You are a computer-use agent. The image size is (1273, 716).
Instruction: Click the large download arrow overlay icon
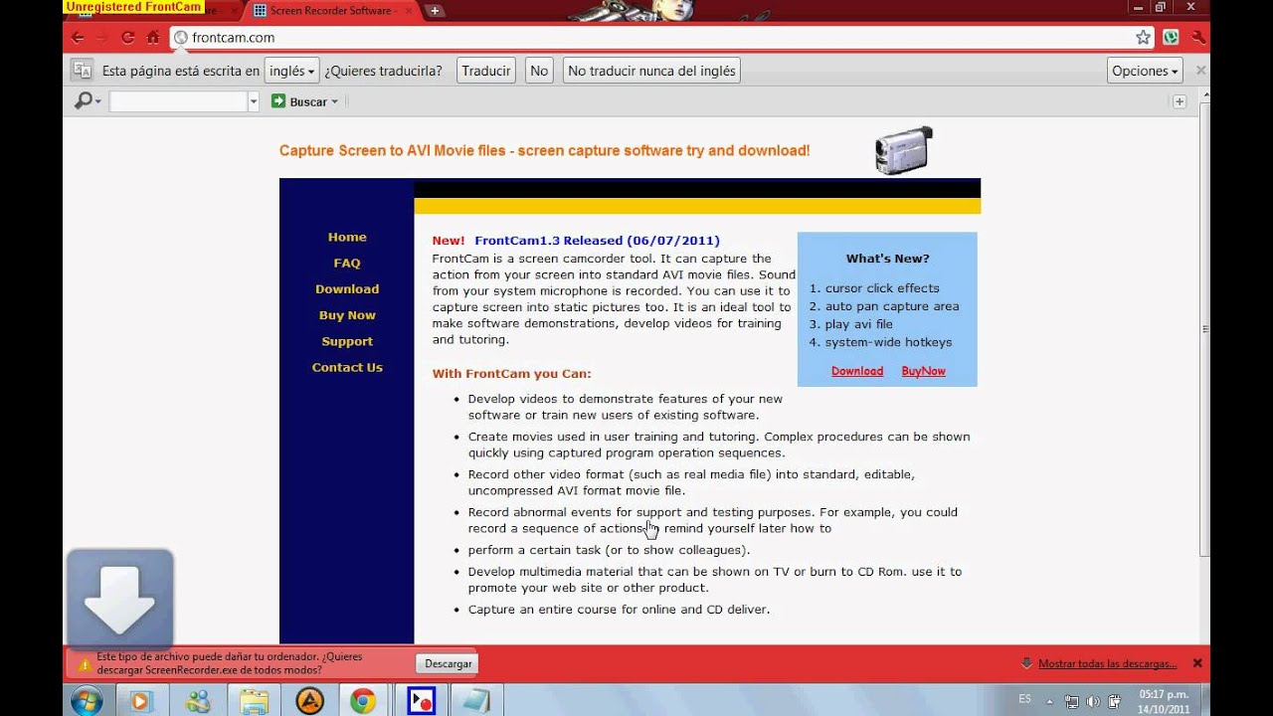[119, 600]
